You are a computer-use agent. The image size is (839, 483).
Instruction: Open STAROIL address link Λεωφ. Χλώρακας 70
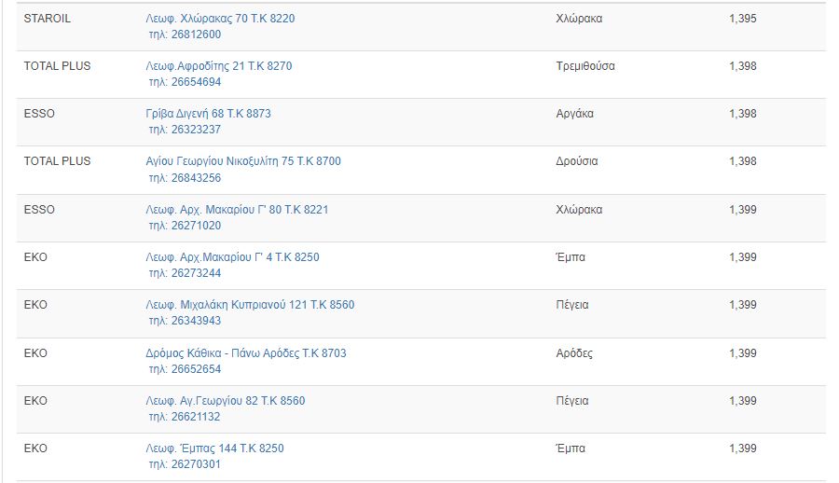point(220,19)
